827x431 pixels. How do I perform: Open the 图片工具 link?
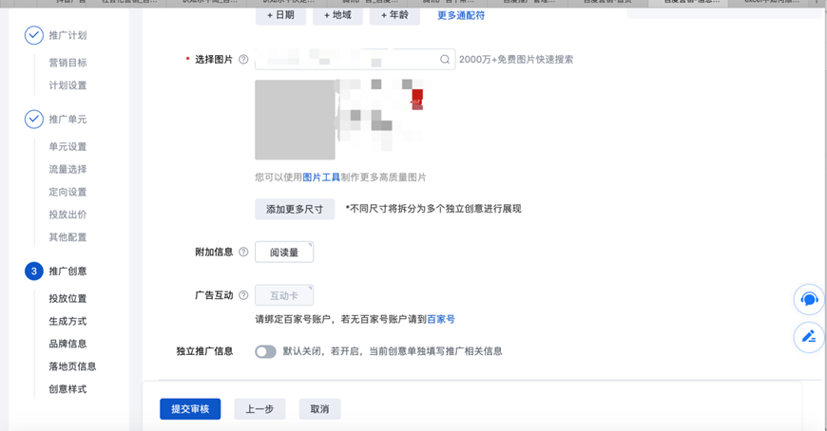pyautogui.click(x=321, y=178)
